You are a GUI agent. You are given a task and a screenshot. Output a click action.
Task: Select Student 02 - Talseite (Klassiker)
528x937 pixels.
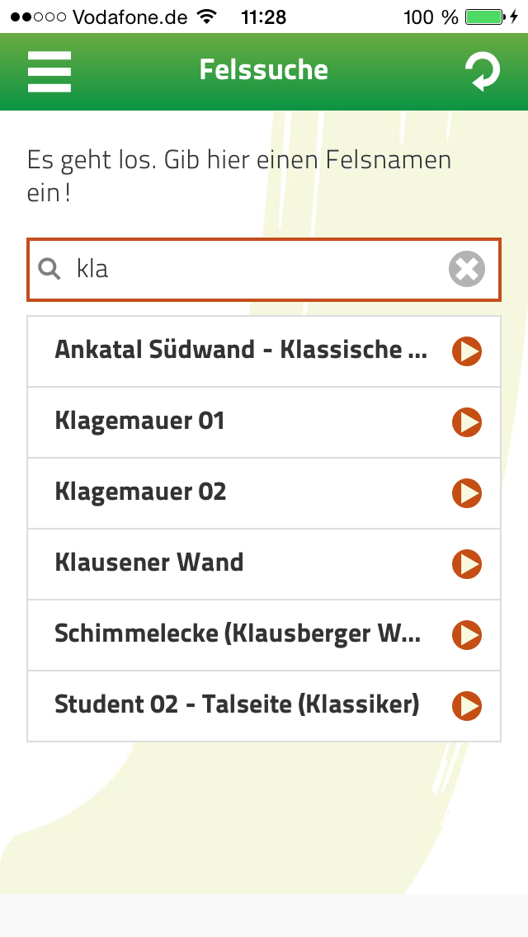(x=237, y=705)
